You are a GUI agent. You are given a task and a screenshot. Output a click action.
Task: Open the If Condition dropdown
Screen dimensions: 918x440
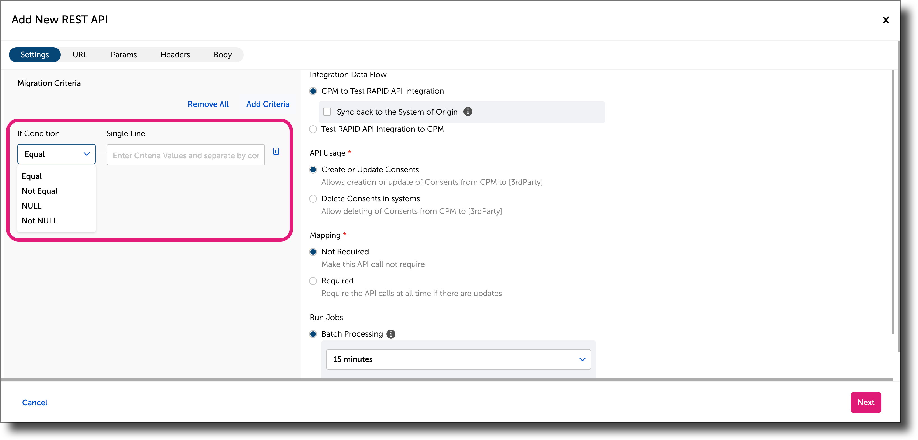click(56, 154)
